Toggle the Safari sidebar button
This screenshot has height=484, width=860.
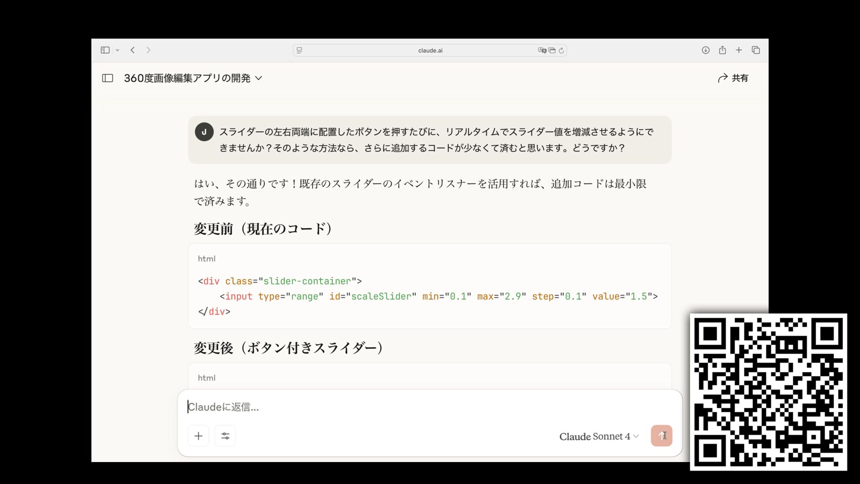tap(105, 50)
